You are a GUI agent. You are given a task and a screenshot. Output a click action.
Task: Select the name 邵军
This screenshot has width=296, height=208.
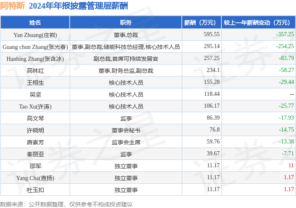pyautogui.click(x=35, y=166)
